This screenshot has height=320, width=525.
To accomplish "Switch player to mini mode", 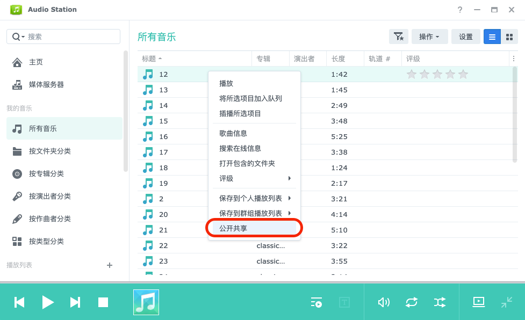I will coord(506,302).
